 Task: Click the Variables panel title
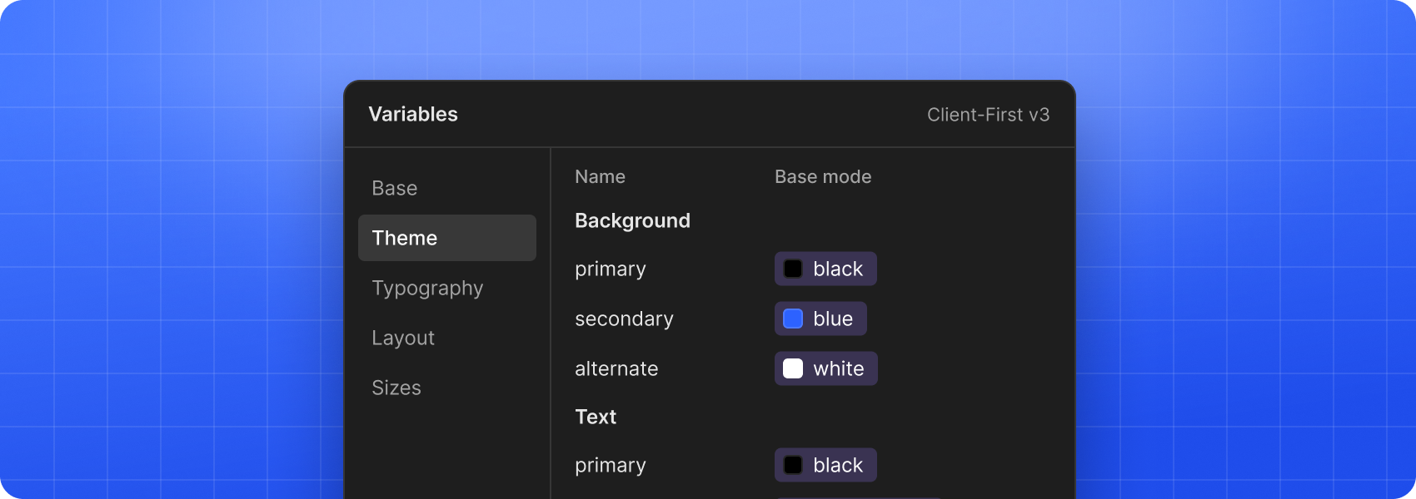click(413, 114)
